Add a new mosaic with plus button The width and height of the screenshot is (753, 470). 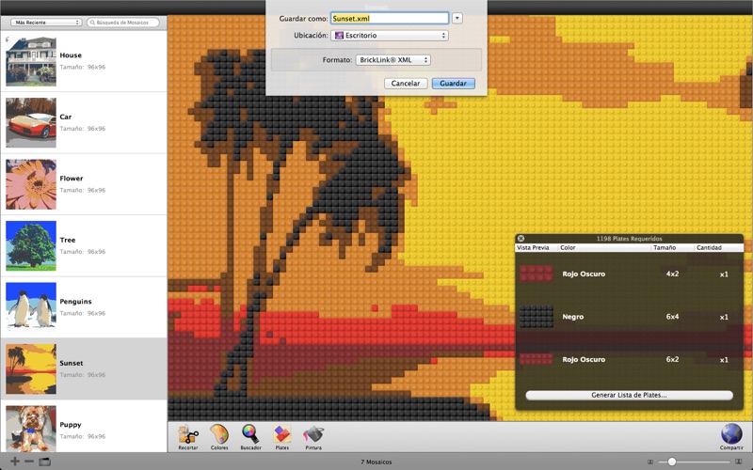[x=15, y=462]
